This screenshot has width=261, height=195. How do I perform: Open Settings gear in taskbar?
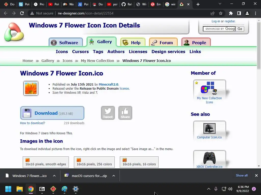(x=75, y=189)
